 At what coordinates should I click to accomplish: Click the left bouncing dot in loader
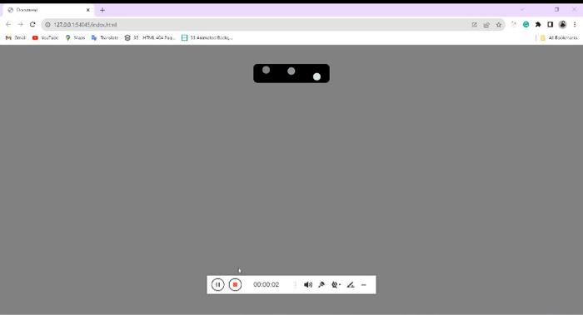click(267, 70)
